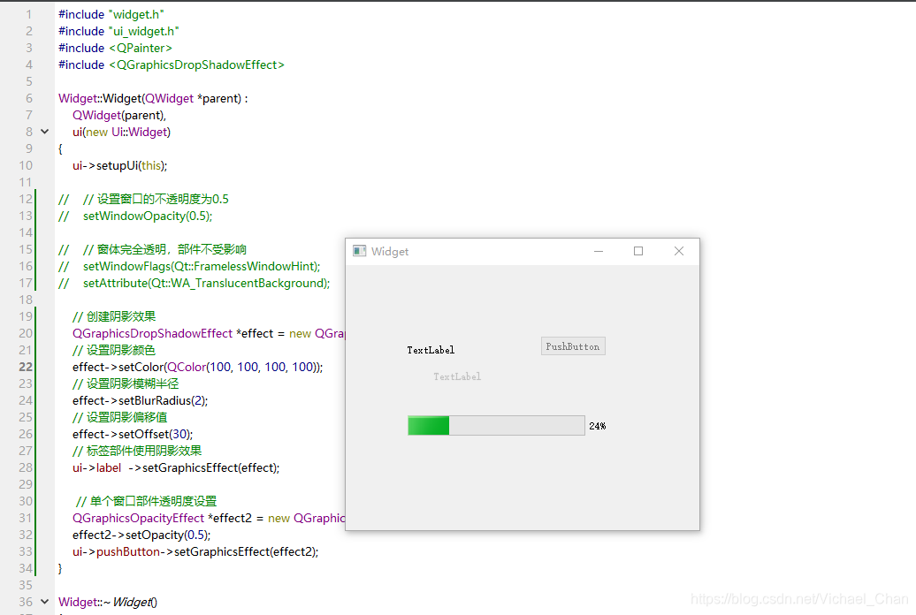
Task: Maximize the Widget window
Action: point(638,251)
